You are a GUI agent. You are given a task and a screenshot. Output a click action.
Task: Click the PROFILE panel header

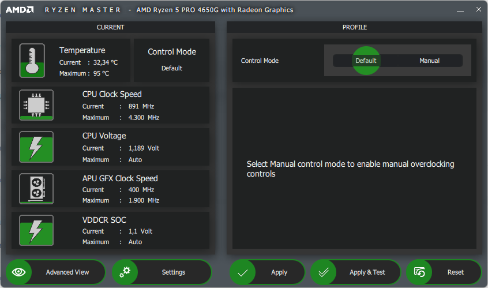point(355,27)
